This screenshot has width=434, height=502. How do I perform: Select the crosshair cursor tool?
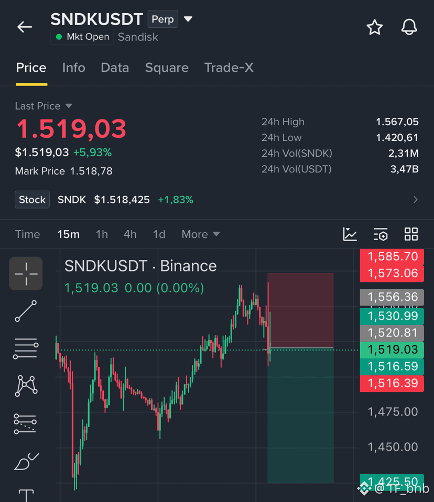pos(26,274)
